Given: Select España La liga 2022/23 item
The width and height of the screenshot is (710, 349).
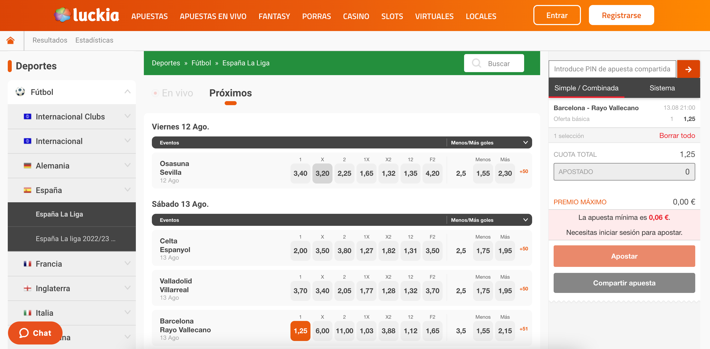Looking at the screenshot, I should pos(72,239).
